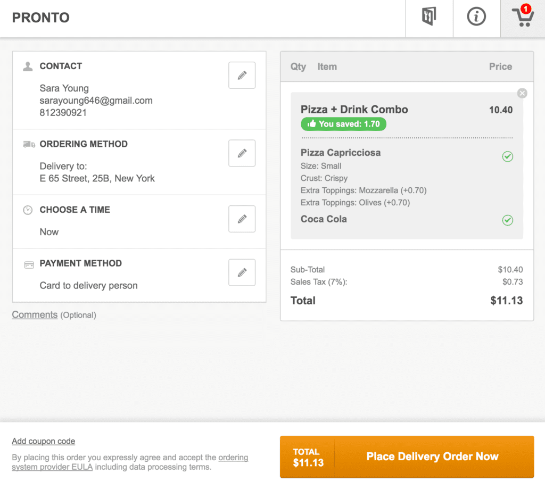Click the bold Total $11.13 in summary

tap(507, 301)
